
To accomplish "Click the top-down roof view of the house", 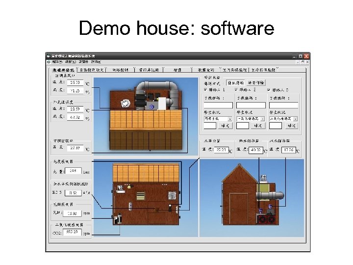I will pyautogui.click(x=146, y=115).
